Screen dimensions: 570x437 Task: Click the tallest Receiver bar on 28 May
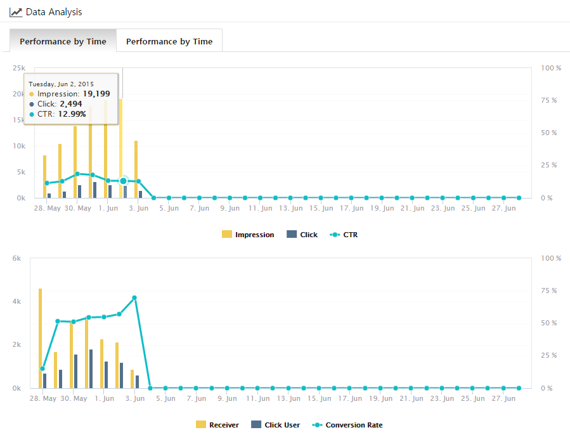point(40,338)
